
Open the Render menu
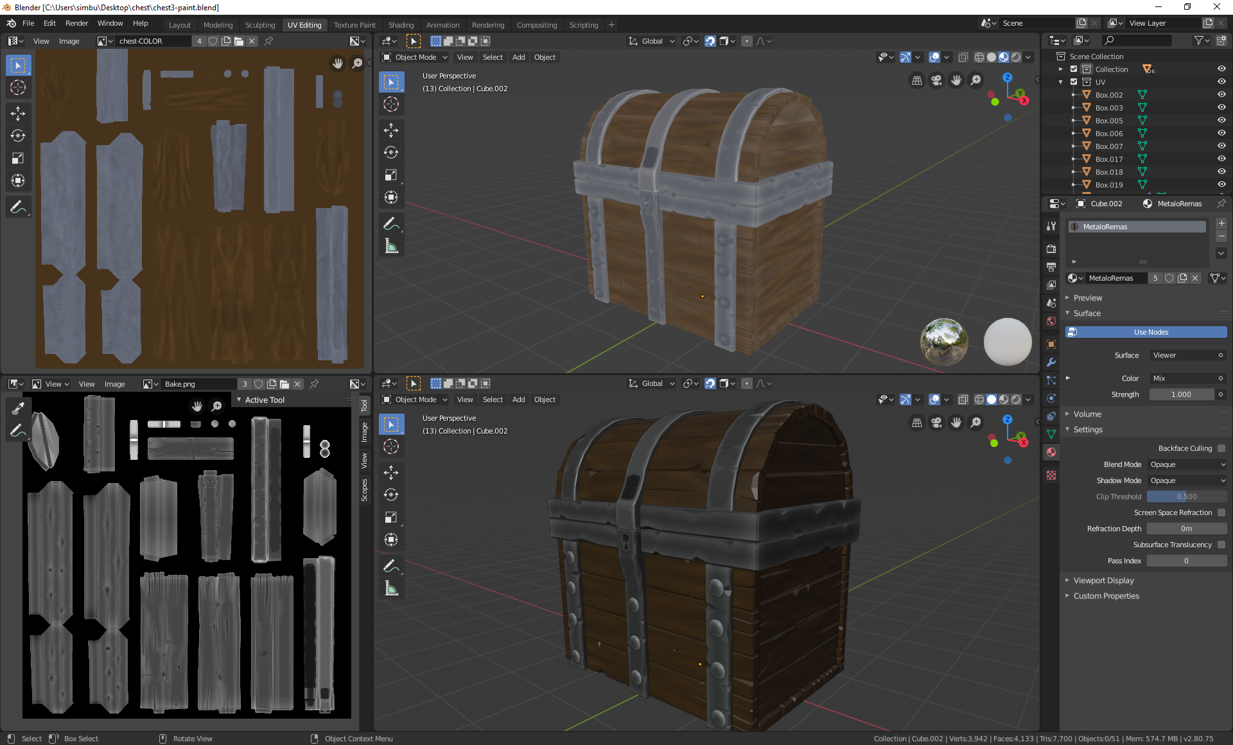point(76,23)
